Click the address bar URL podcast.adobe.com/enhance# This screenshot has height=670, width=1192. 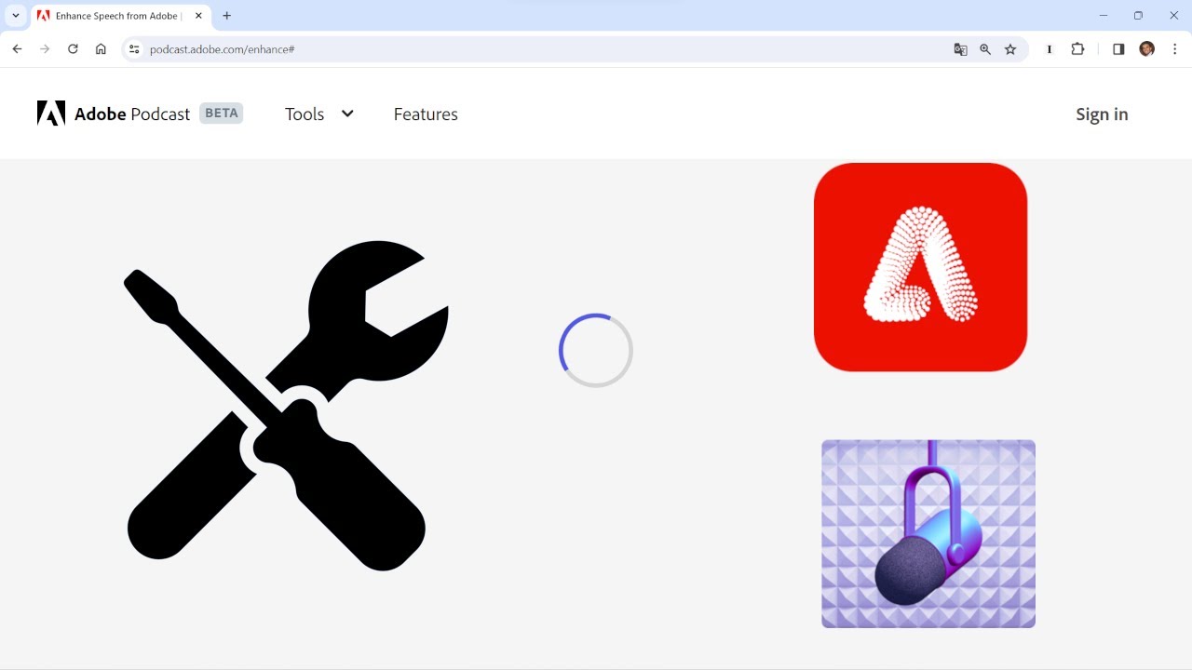point(222,49)
